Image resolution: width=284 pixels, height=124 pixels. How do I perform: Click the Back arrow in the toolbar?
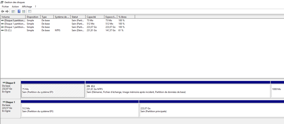click(x=3, y=11)
